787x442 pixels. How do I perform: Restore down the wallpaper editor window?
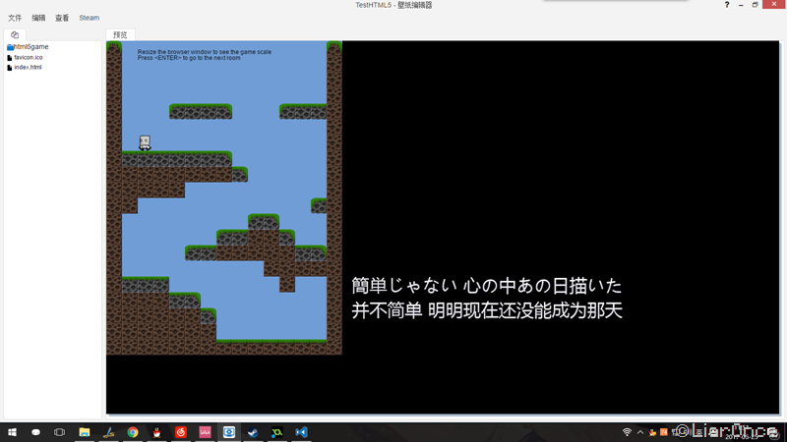pos(755,5)
